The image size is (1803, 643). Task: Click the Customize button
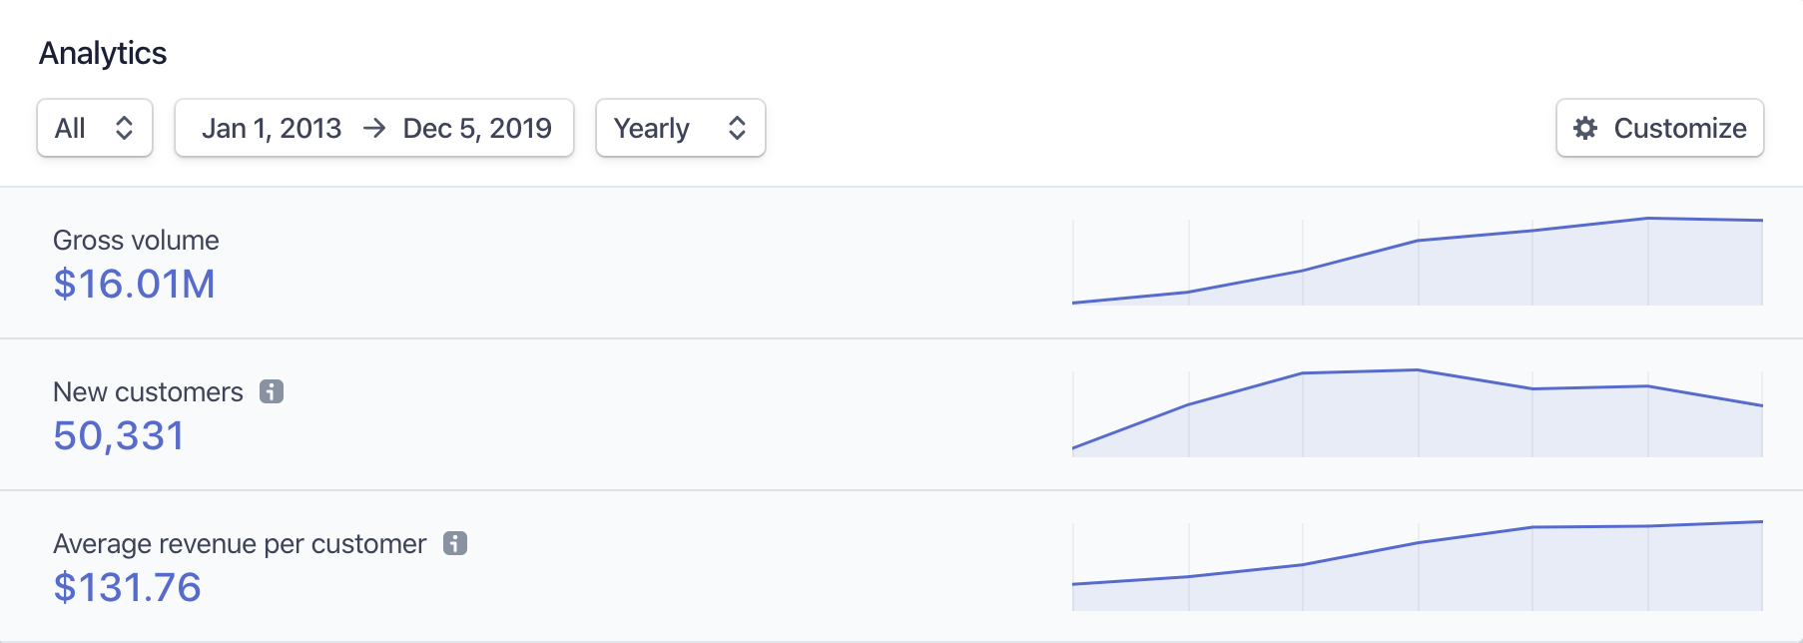tap(1660, 128)
